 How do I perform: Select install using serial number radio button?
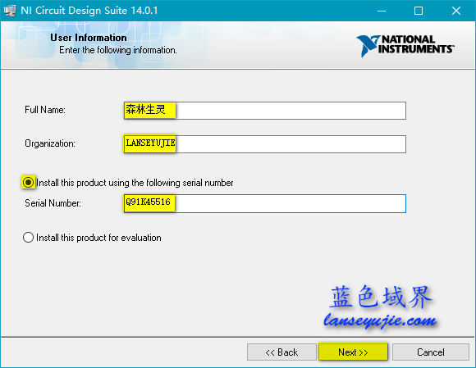click(28, 183)
